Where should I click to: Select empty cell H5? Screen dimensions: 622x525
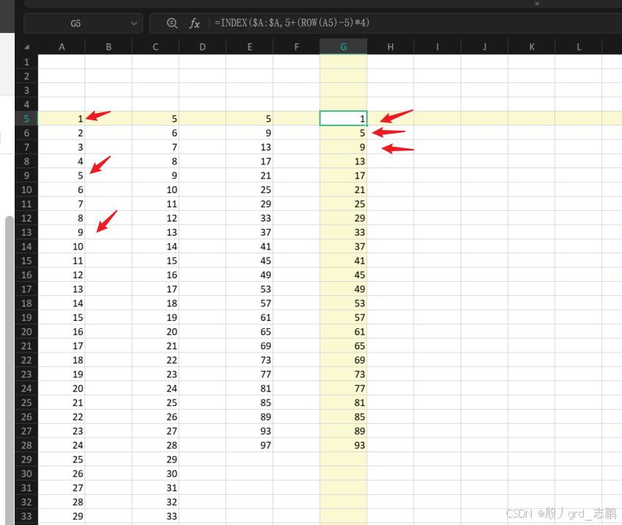coord(391,118)
